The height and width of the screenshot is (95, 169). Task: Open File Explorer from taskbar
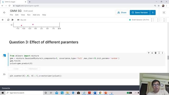(x=68, y=93)
